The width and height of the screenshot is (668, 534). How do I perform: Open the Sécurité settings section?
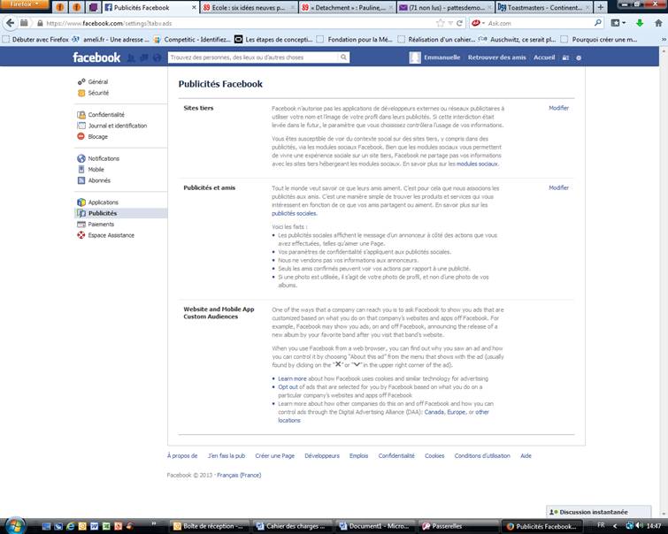coord(98,93)
